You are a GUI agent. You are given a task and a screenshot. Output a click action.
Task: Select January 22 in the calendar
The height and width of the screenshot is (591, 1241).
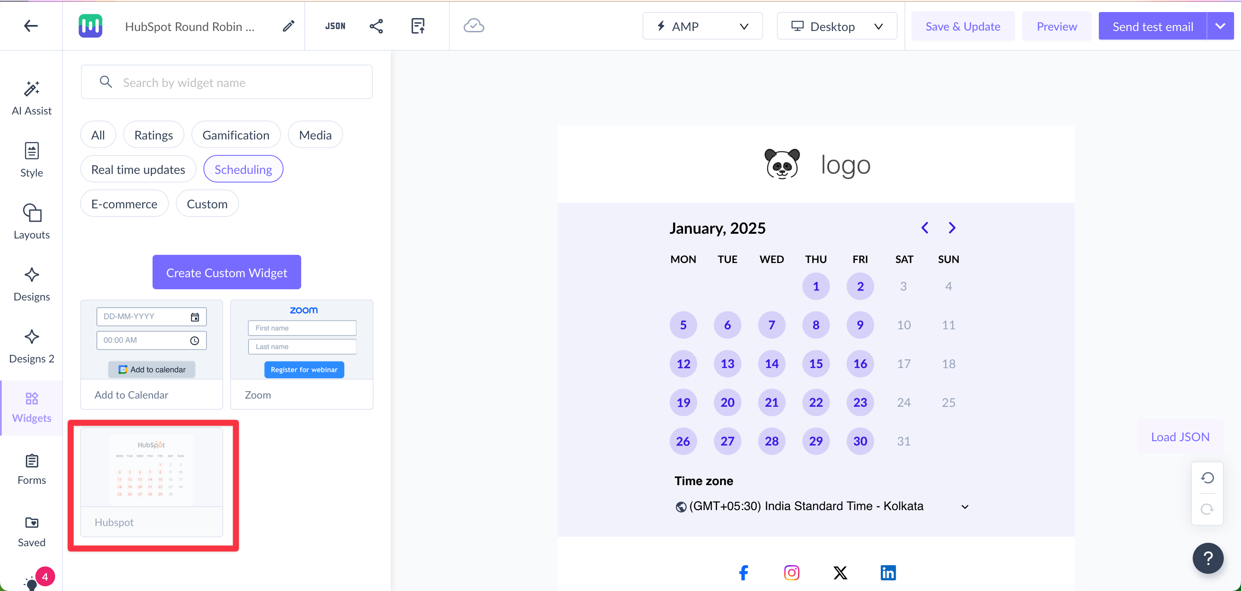click(x=816, y=402)
